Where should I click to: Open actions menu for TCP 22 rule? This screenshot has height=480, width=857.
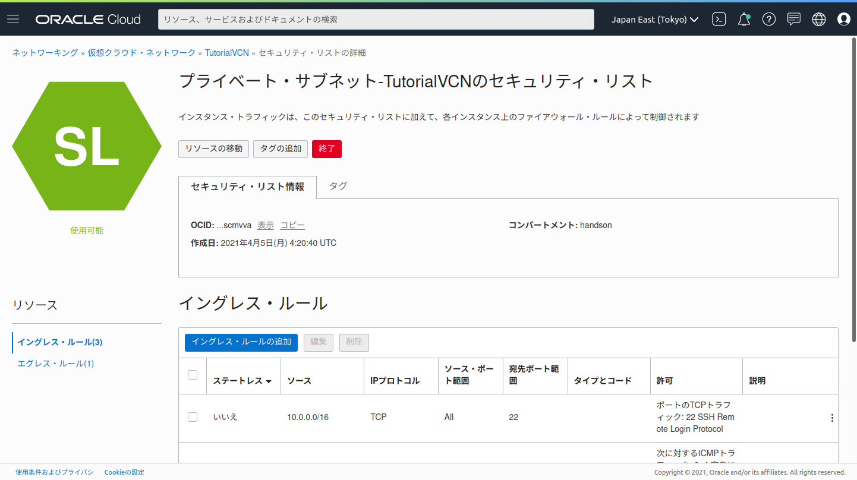coord(832,418)
